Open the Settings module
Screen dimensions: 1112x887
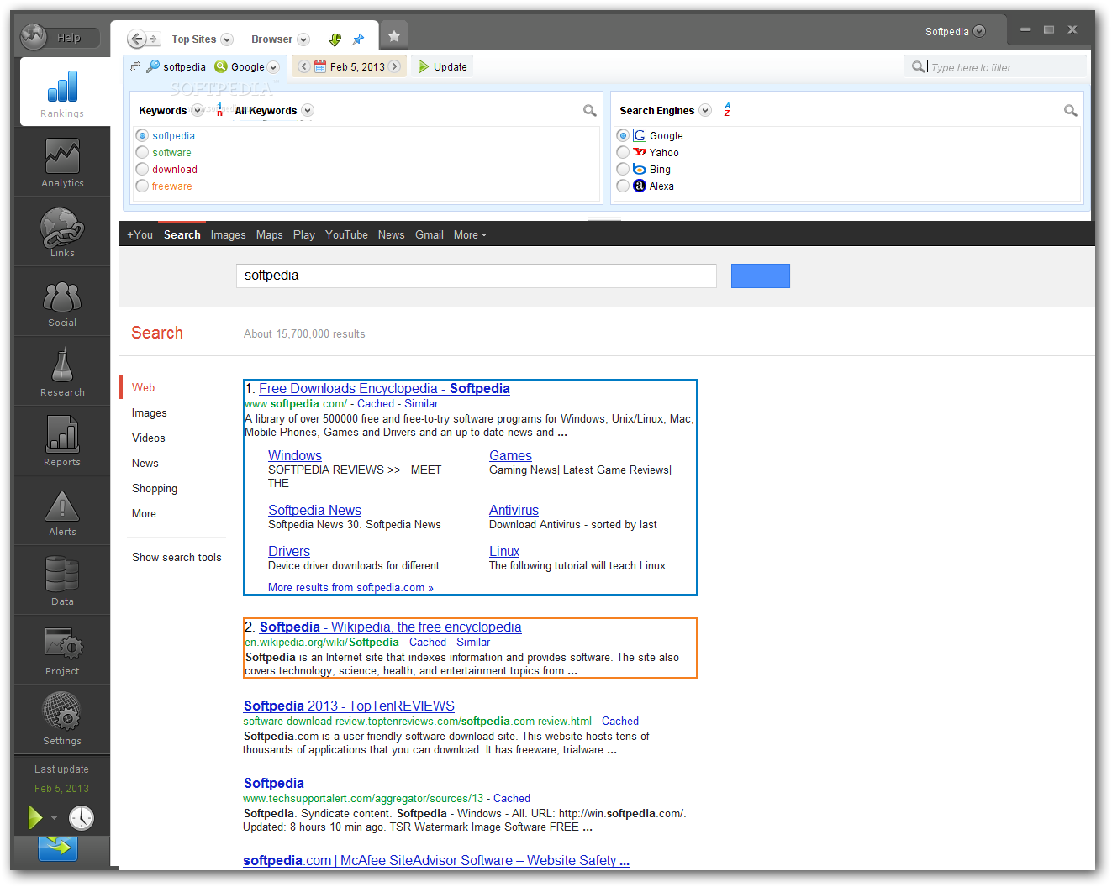pyautogui.click(x=62, y=720)
